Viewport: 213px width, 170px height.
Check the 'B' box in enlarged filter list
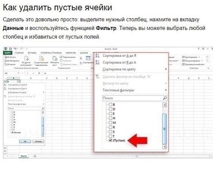[x=110, y=104]
